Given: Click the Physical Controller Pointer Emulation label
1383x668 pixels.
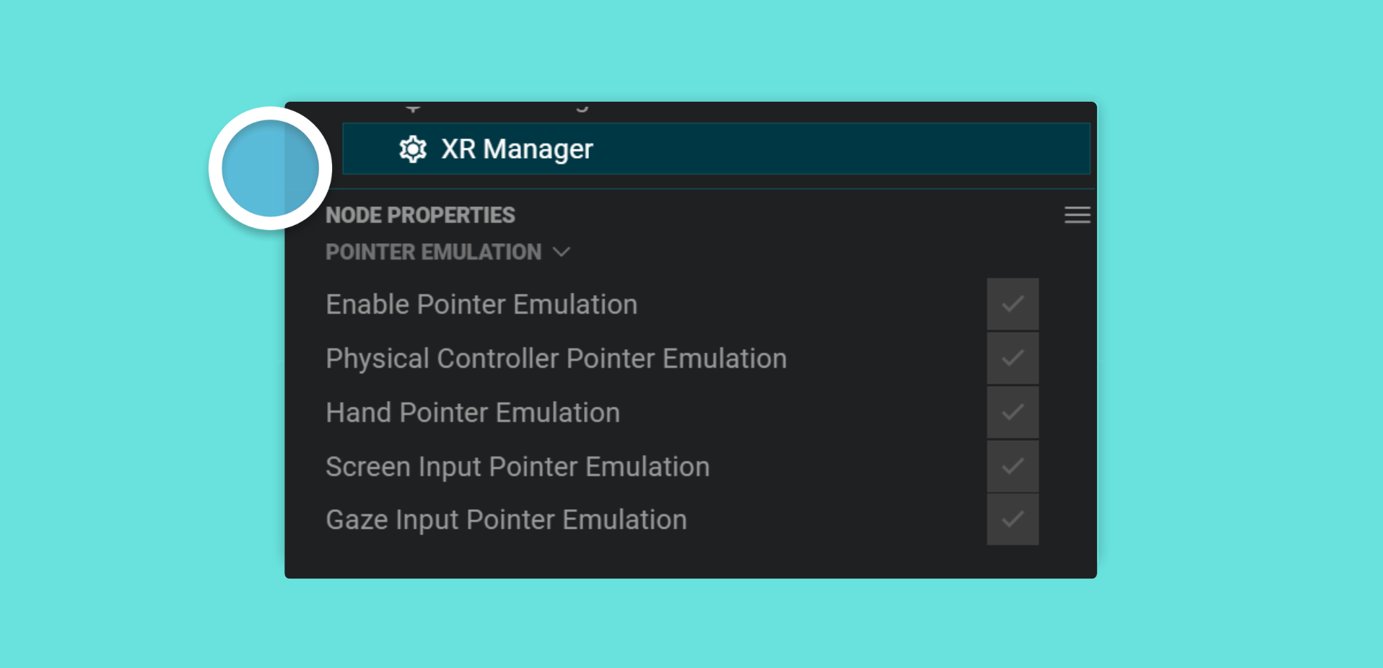Looking at the screenshot, I should [556, 359].
